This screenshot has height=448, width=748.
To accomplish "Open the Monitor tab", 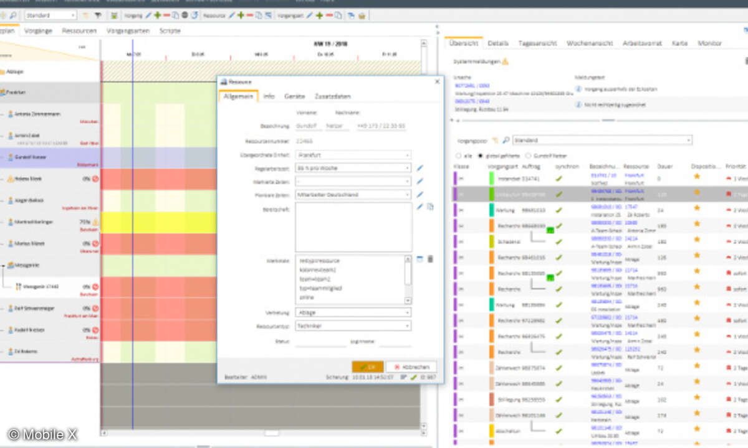I will coord(710,44).
